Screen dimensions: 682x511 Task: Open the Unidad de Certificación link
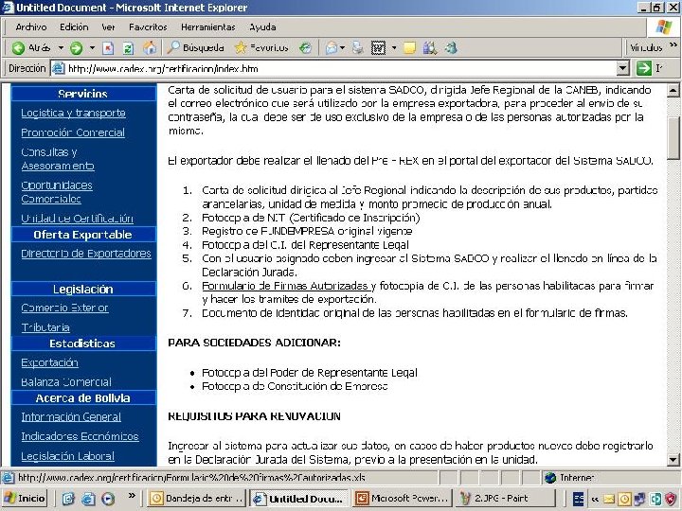tap(77, 219)
